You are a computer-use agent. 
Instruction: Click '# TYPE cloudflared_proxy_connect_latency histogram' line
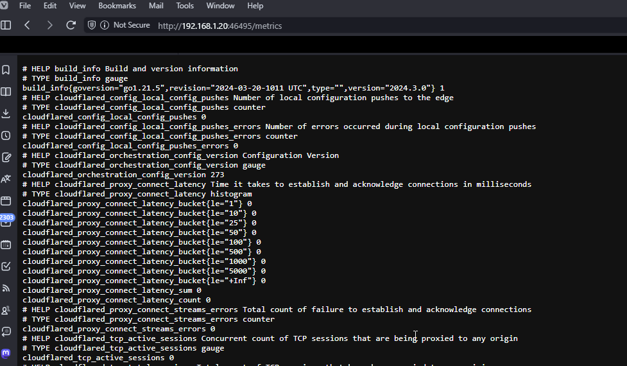[137, 194]
